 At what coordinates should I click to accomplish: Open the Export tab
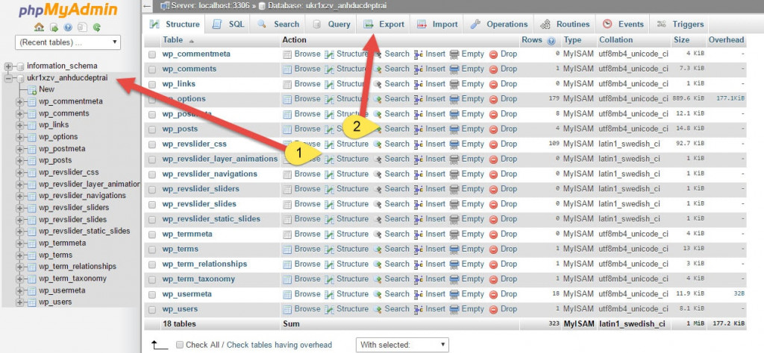click(x=384, y=25)
